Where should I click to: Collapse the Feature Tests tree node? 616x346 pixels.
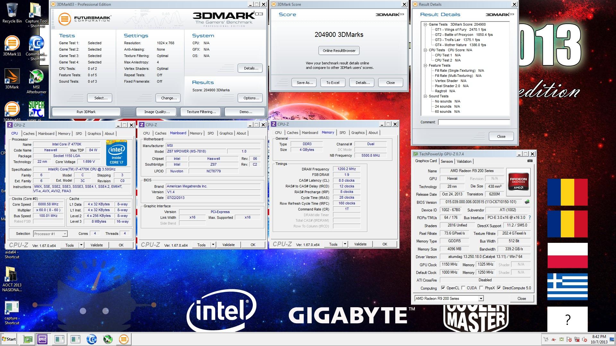coord(425,65)
